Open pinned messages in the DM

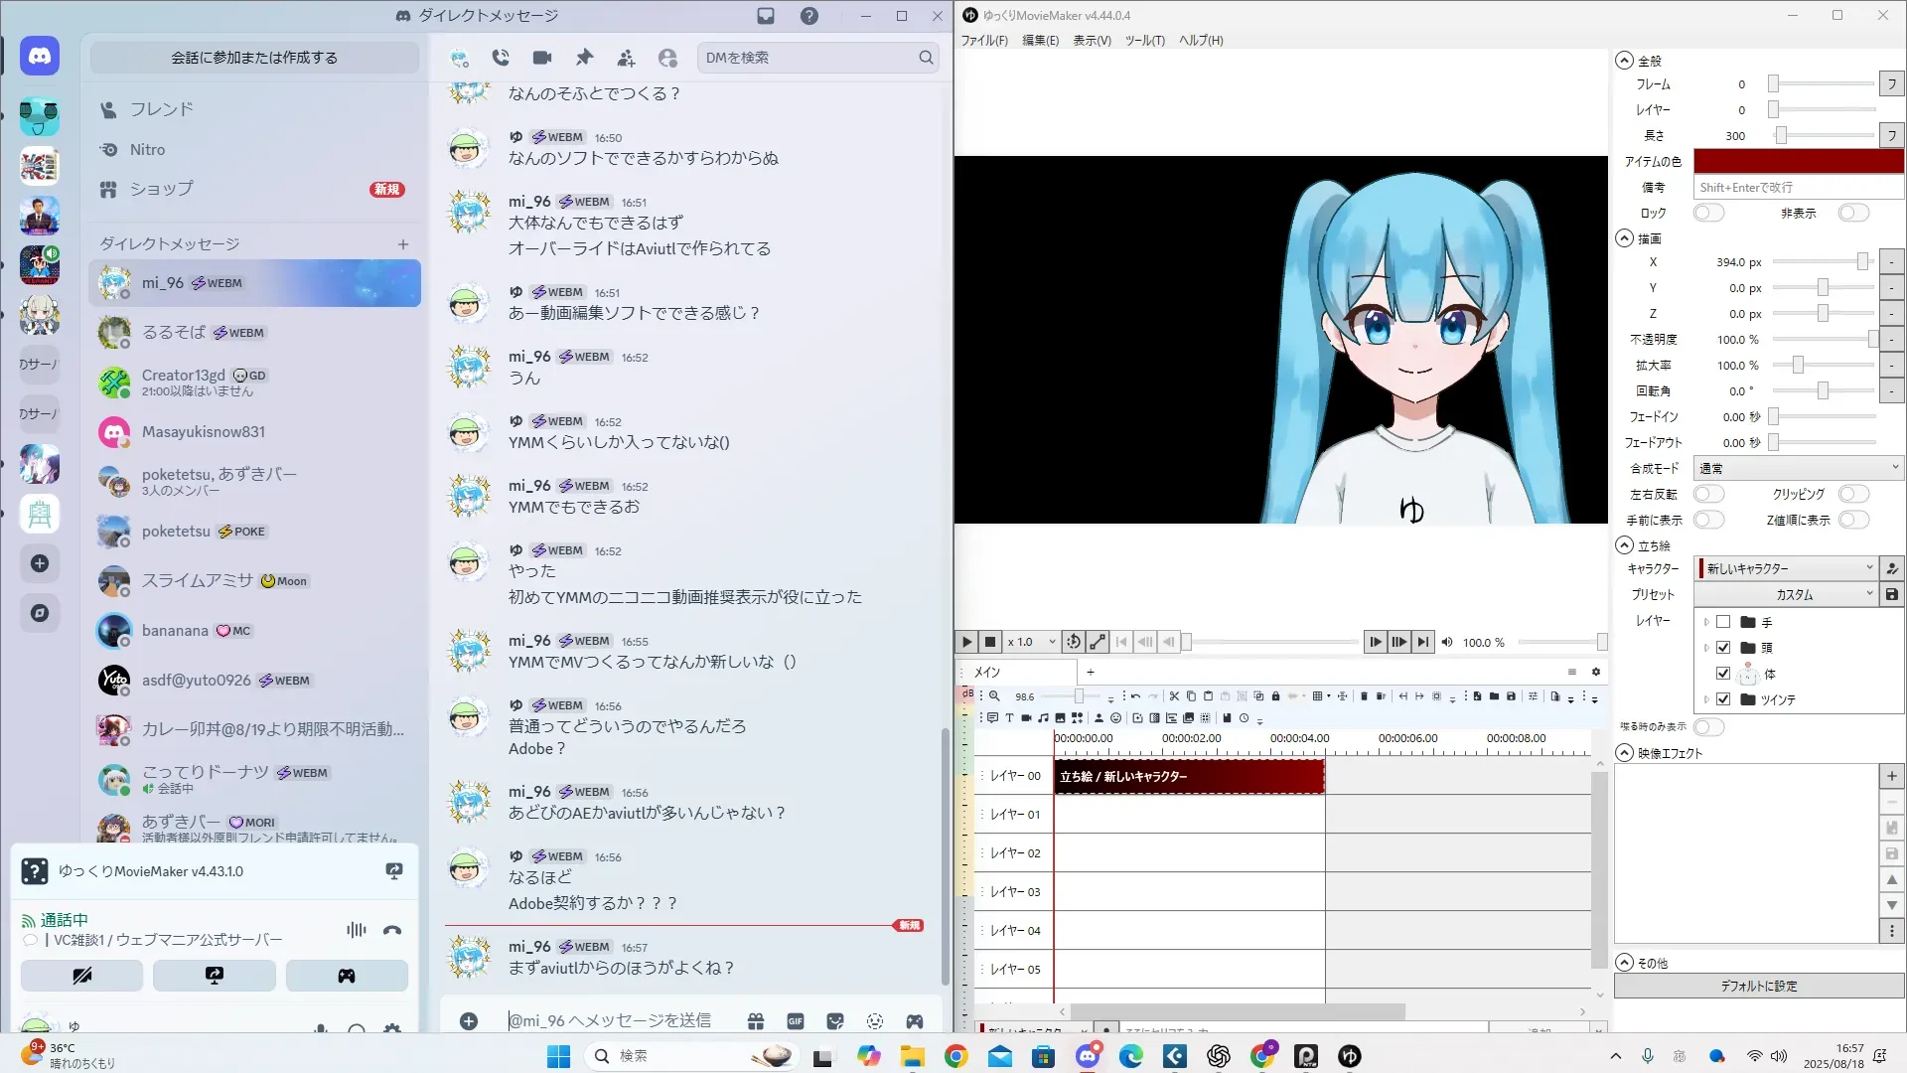pos(584,58)
